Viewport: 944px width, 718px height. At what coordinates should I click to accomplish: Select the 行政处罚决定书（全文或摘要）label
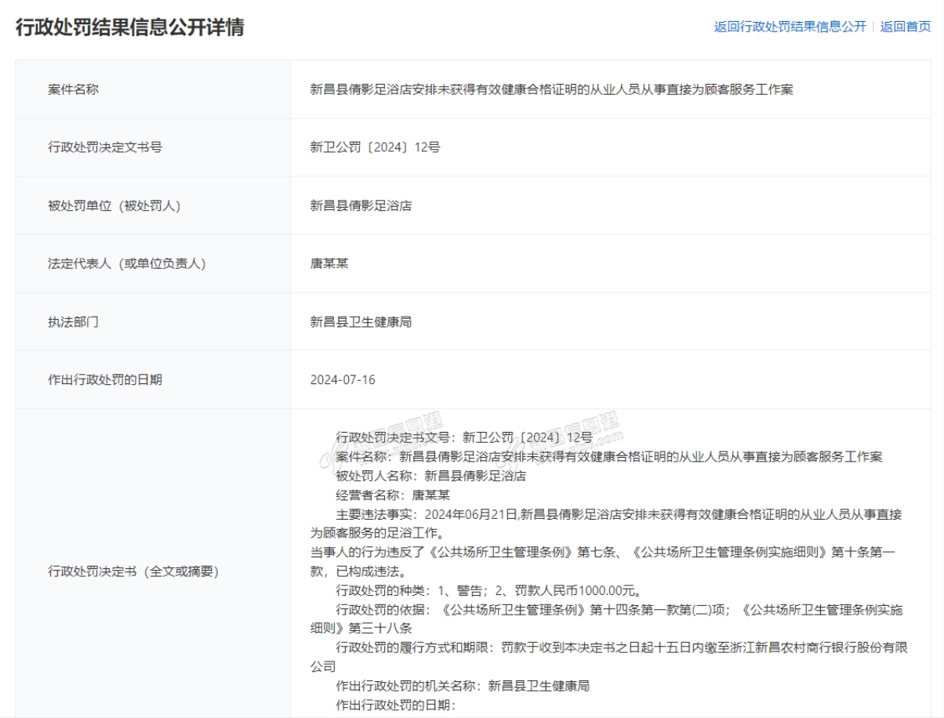click(133, 571)
